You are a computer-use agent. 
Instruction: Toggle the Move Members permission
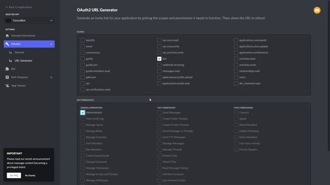[236, 137]
